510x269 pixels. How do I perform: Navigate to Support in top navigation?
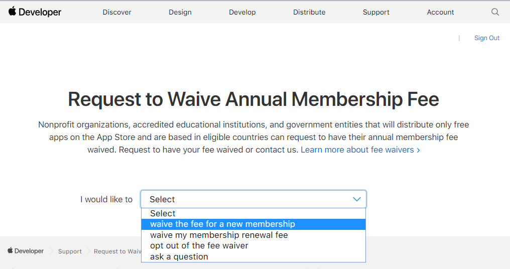point(376,12)
